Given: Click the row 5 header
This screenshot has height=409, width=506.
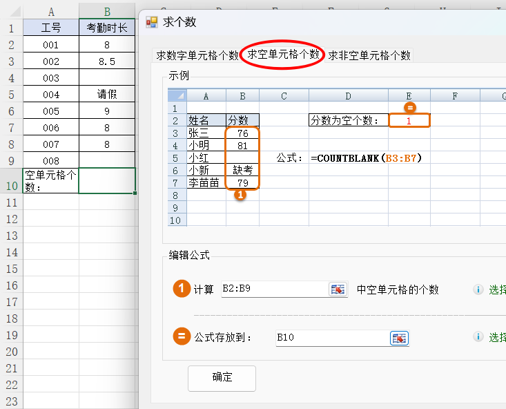Looking at the screenshot, I should pos(11,95).
